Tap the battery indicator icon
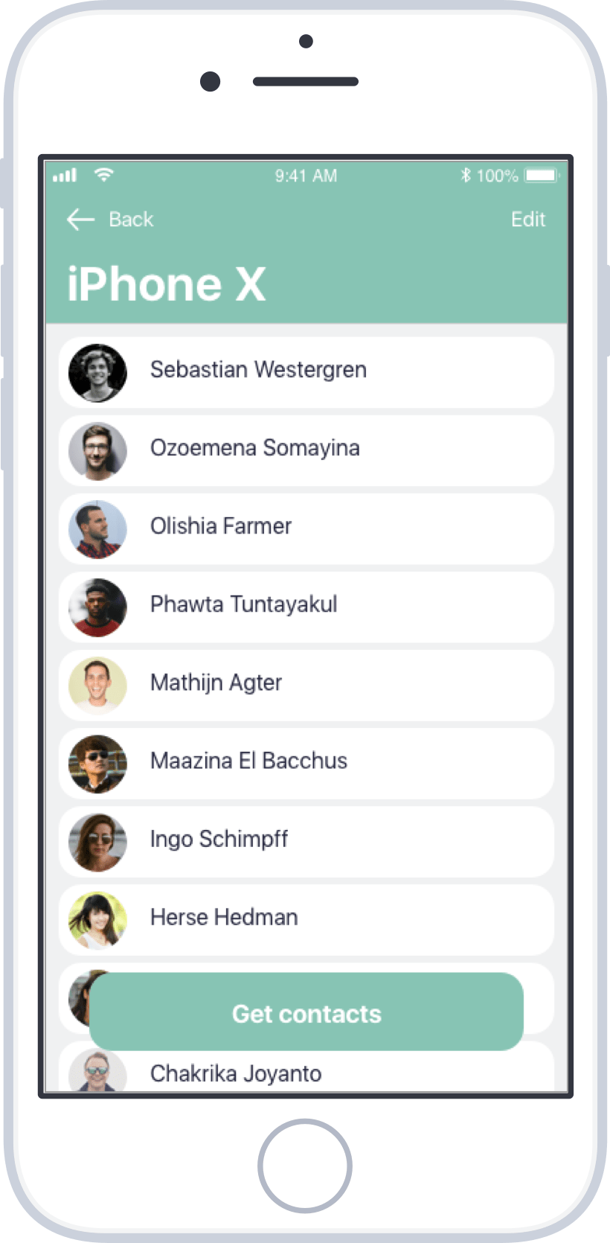This screenshot has width=610, height=1243. [542, 176]
